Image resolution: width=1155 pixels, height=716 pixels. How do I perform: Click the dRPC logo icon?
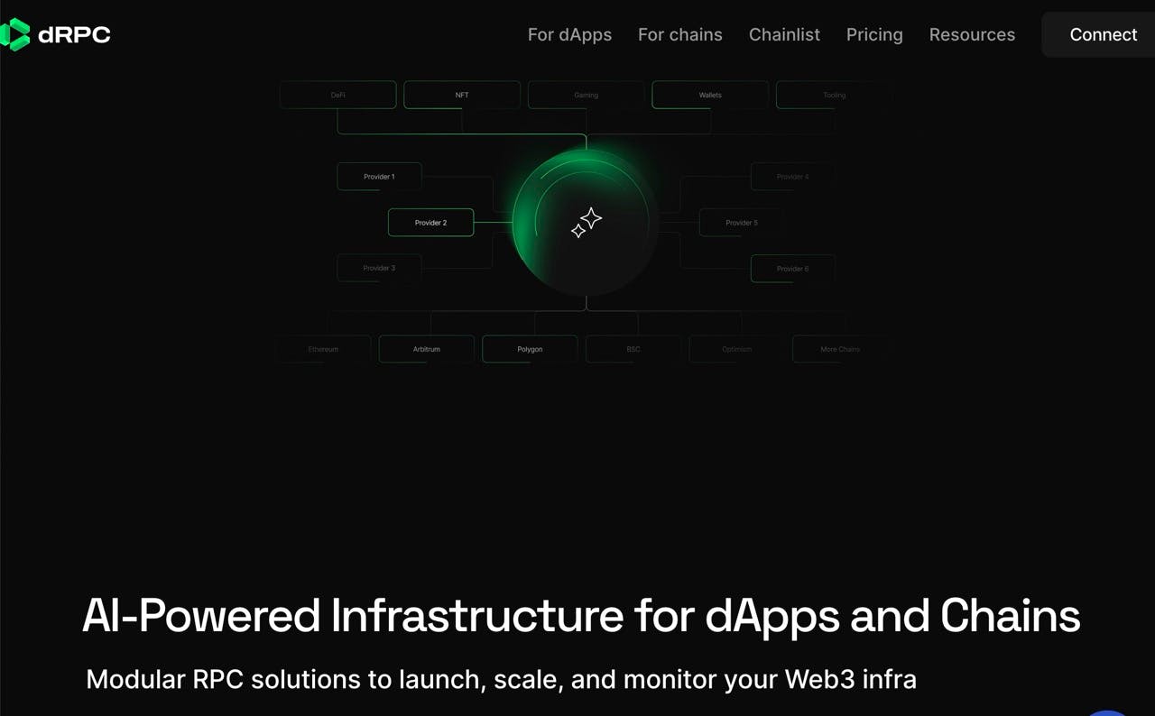[18, 34]
